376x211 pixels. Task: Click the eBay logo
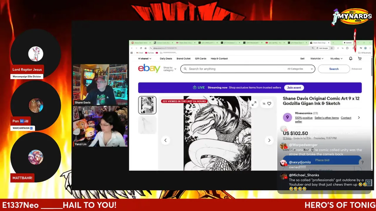[149, 69]
